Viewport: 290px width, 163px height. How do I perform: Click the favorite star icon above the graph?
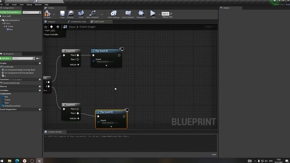point(46,27)
